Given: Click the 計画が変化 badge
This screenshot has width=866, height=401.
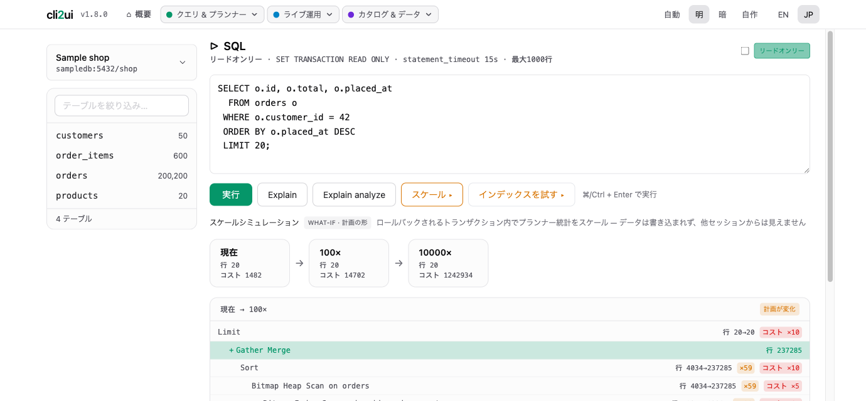Looking at the screenshot, I should (x=779, y=309).
